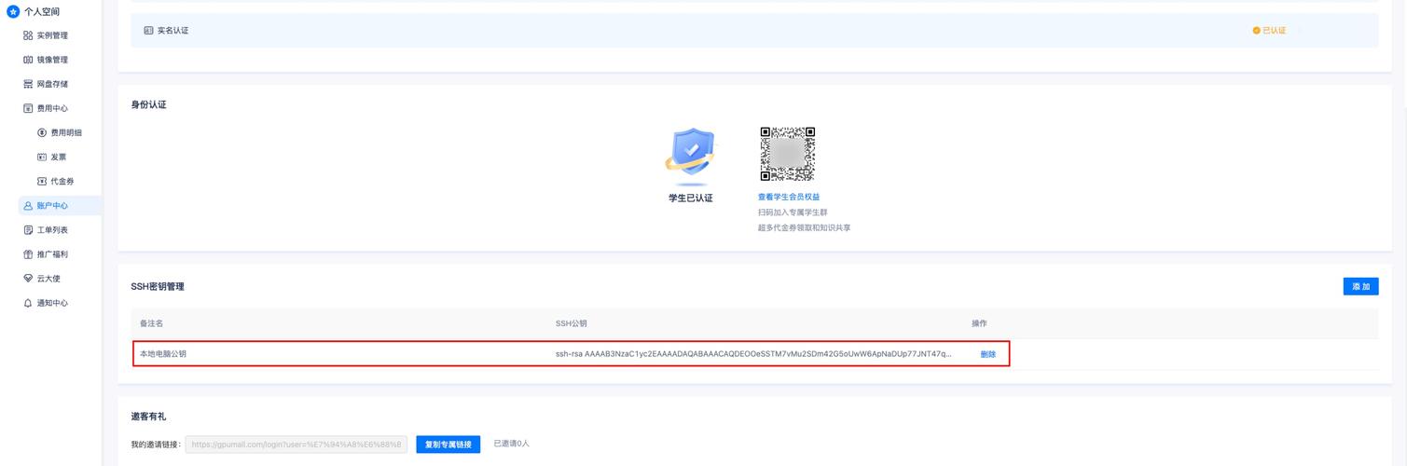The height and width of the screenshot is (466, 1407).
Task: Open 工单列表 menu item
Action: coord(52,229)
